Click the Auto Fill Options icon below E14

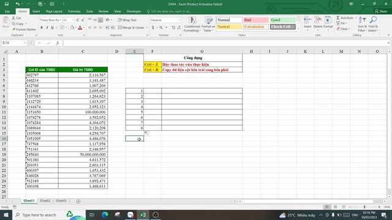146,134
